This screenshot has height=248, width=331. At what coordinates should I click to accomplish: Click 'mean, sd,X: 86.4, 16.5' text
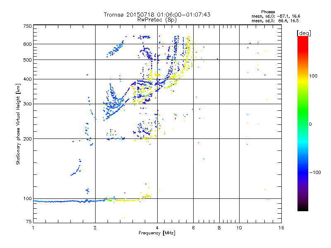[275, 21]
